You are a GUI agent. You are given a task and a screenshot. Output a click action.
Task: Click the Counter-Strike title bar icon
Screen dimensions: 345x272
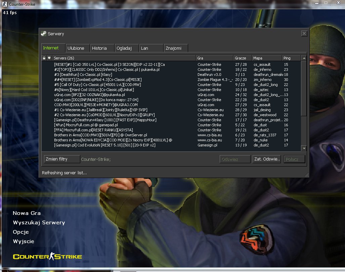coord(5,4)
